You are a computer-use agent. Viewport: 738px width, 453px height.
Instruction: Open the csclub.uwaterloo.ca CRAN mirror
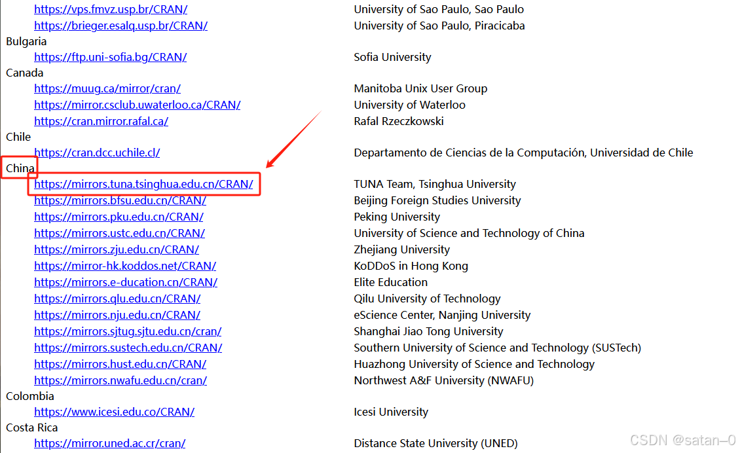(x=137, y=105)
